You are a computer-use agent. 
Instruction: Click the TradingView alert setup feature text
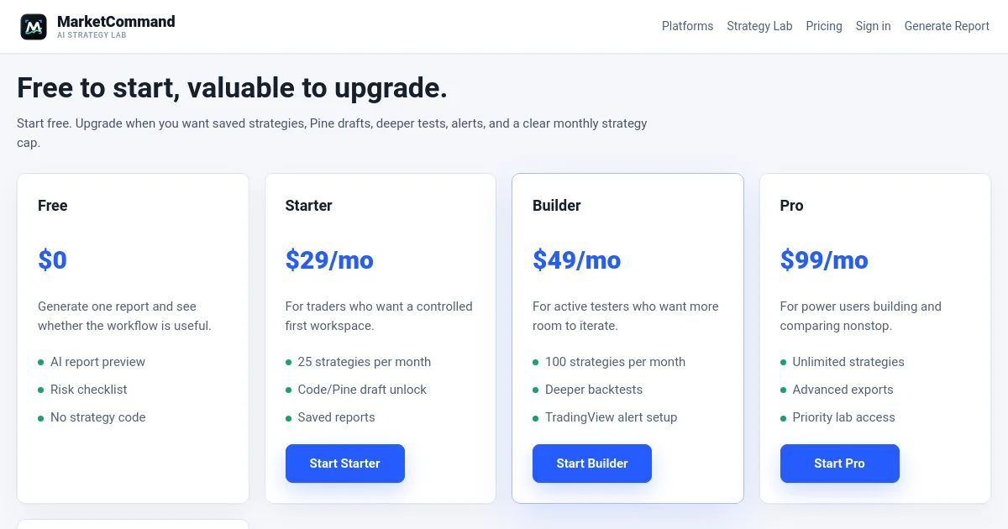(x=611, y=417)
